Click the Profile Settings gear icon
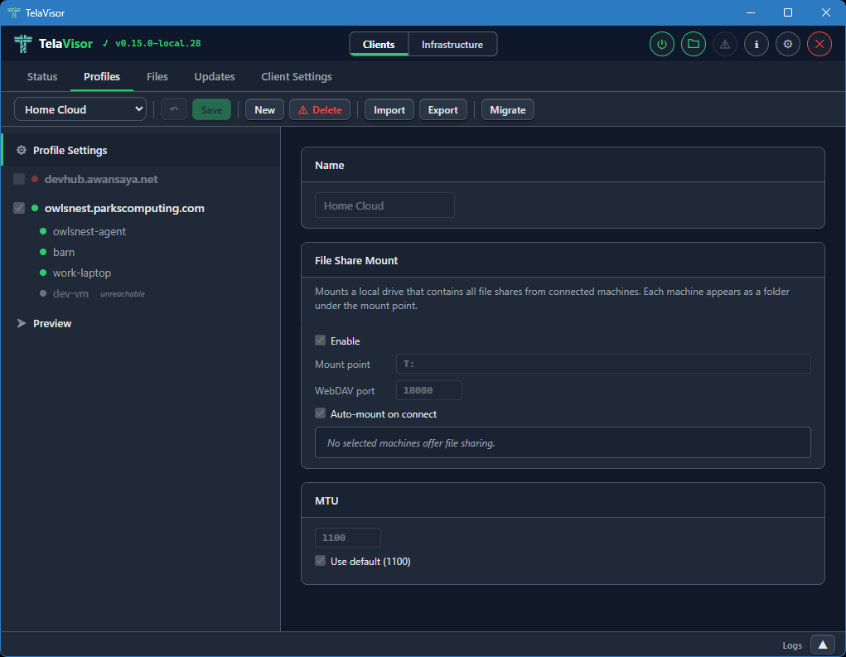Image resolution: width=846 pixels, height=657 pixels. pyautogui.click(x=21, y=150)
